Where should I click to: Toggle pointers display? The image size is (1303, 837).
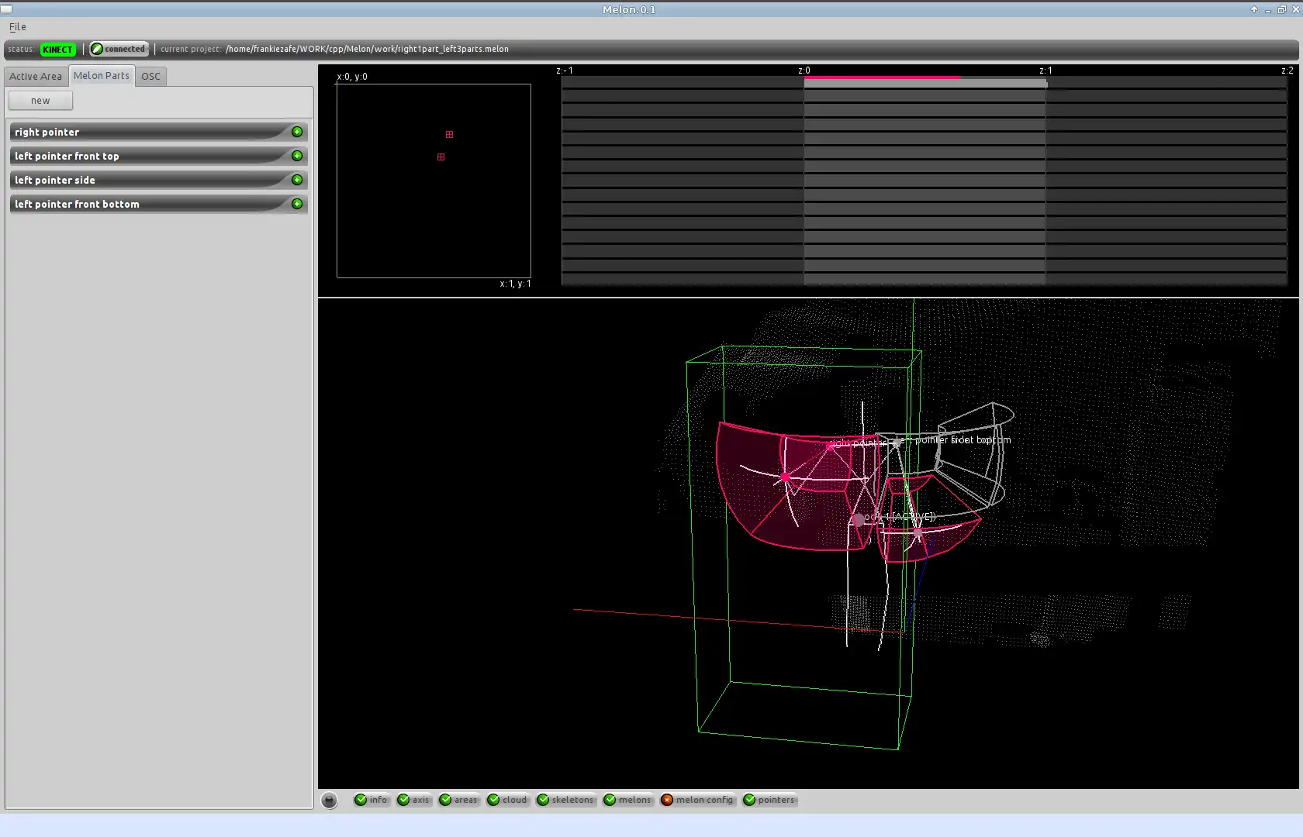point(769,800)
